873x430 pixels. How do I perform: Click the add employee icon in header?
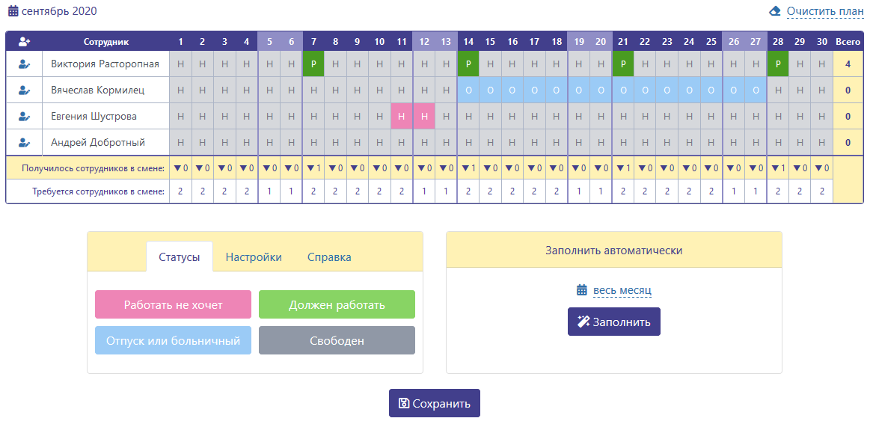[24, 41]
